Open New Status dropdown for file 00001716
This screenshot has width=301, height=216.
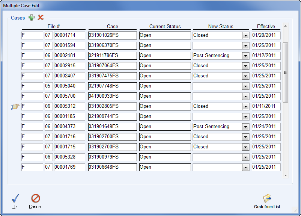[x=245, y=137]
